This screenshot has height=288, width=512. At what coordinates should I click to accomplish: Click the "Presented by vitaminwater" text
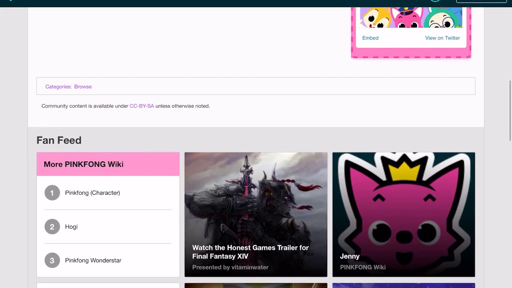pyautogui.click(x=230, y=267)
